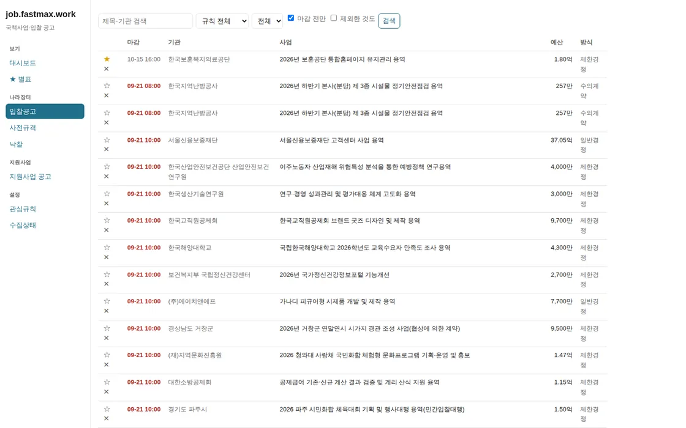Screen dimensions: 686x428
Task: Open 연구·경영 성과관리 및 평가대응 체계 고도화 용역
Action: (347, 193)
